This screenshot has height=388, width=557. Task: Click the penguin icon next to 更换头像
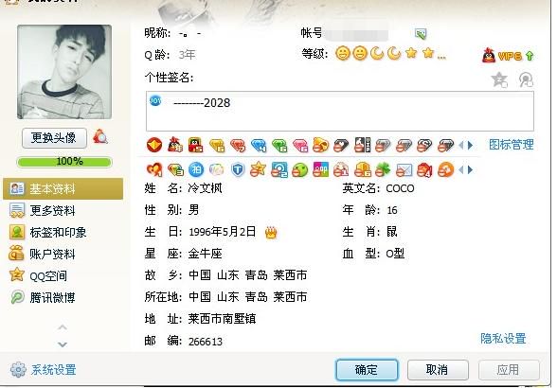100,136
